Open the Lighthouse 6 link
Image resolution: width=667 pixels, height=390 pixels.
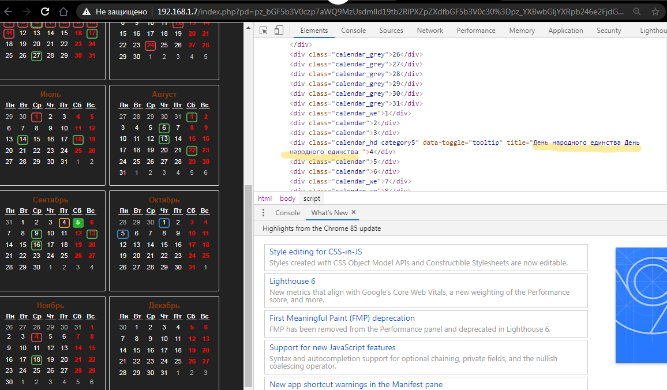[293, 282]
